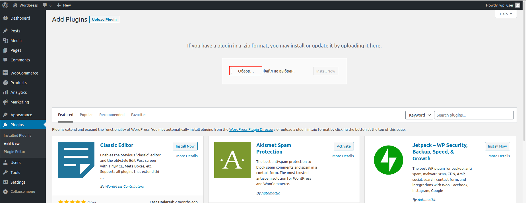Viewport: 526px width, 203px height.
Task: Install the Classic Editor plugin
Action: click(185, 146)
